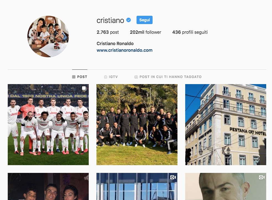
Task: Open the www.cristianoronaldo.com link
Action: (125, 50)
